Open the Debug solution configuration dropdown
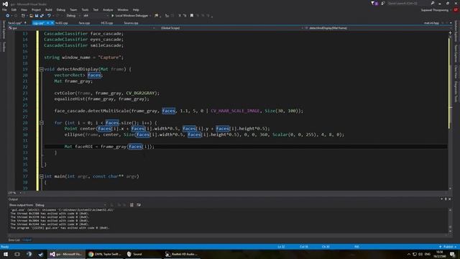Screen dimensions: 460x259 point(73,16)
